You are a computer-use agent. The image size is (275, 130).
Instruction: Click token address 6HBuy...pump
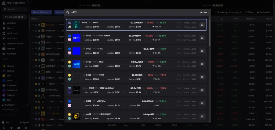pyautogui.click(x=190, y=27)
